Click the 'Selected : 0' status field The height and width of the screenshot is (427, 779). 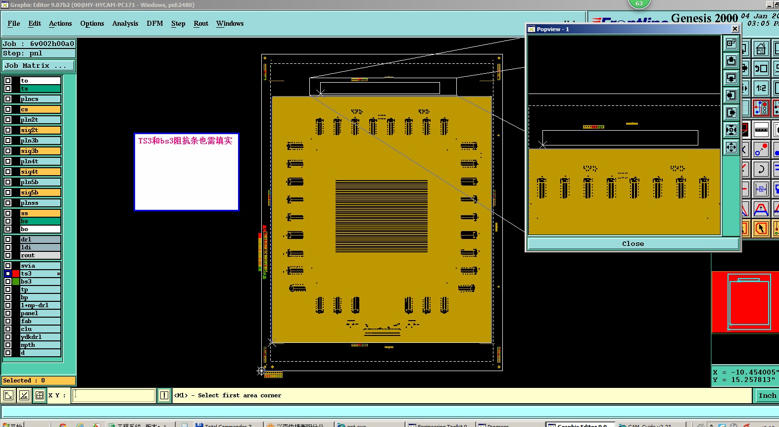click(x=39, y=380)
